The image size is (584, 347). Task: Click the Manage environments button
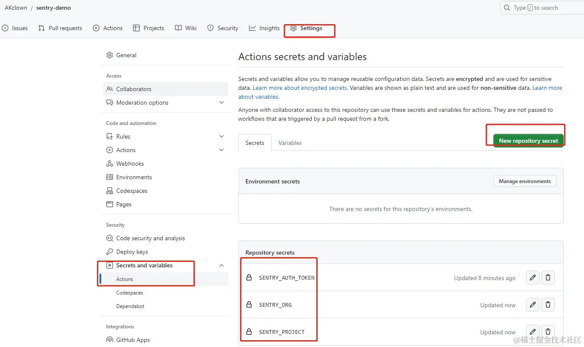pos(525,181)
